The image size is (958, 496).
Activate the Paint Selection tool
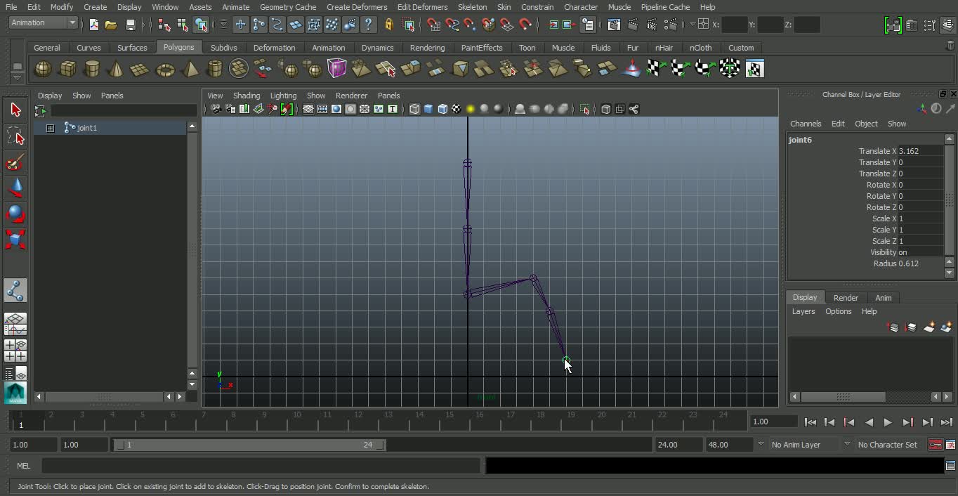point(15,162)
